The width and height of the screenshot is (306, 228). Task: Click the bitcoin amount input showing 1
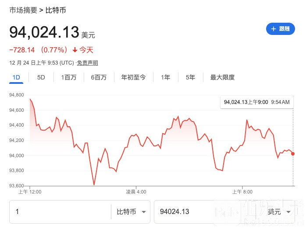tap(60, 212)
